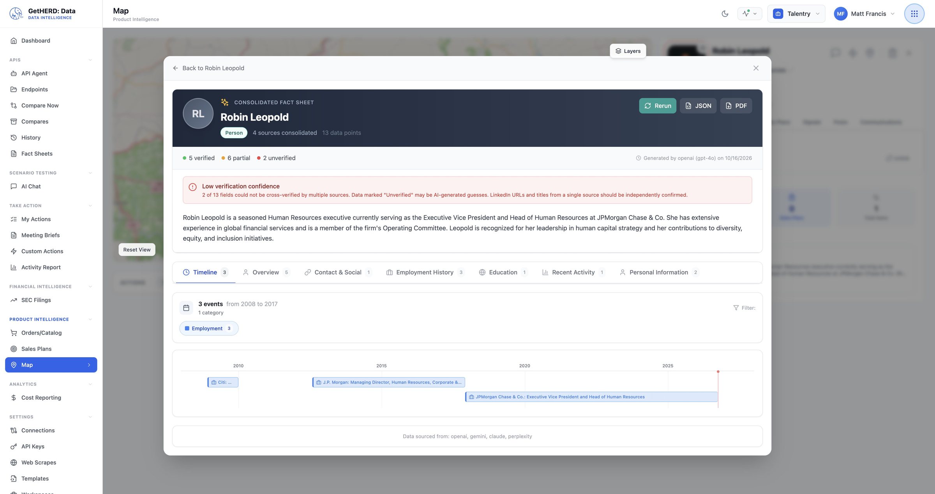
Task: Open the map Layers control
Action: click(x=628, y=51)
